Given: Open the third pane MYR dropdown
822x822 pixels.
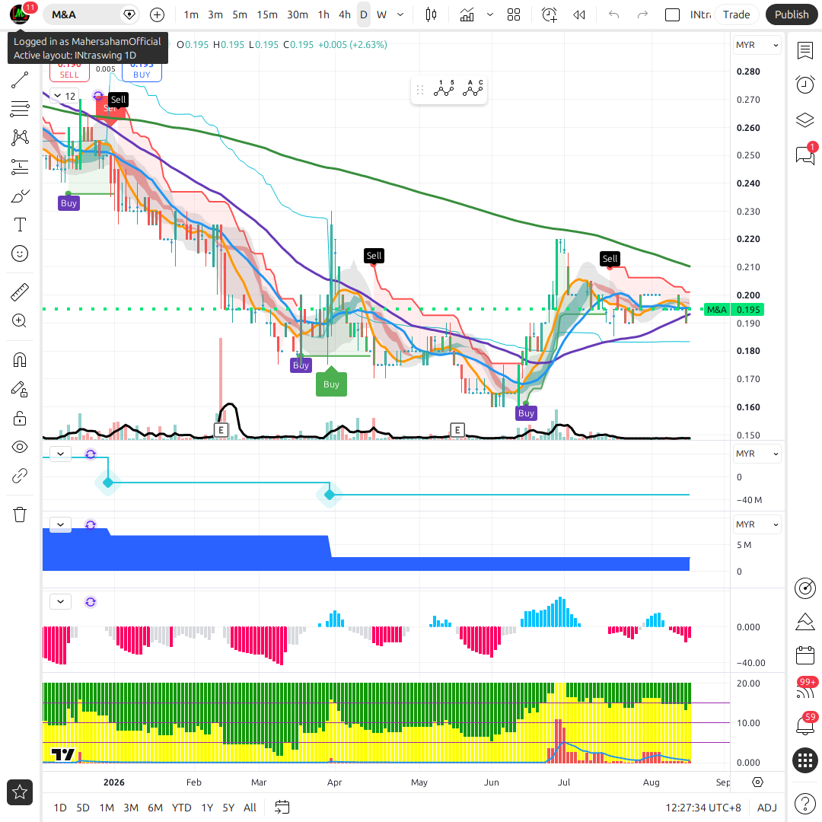Looking at the screenshot, I should click(x=757, y=524).
